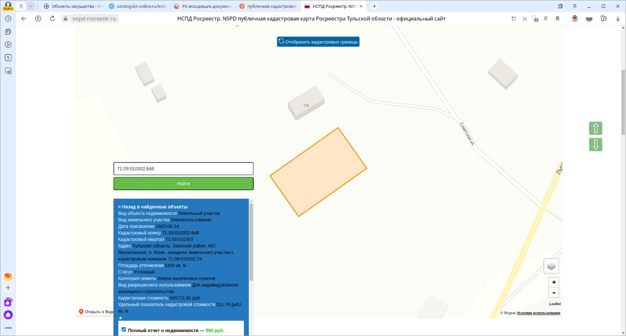Click the green up arrow button
The image size is (626, 336).
596,128
